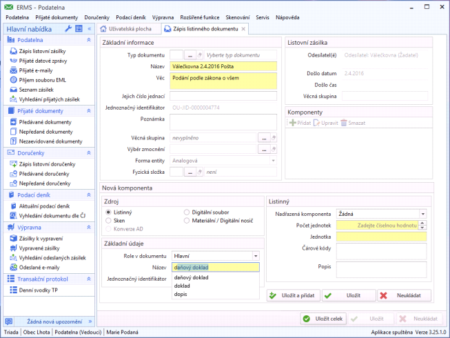The image size is (450, 338).
Task: Open the Nadřazená komponenta dropdown
Action: (422, 214)
